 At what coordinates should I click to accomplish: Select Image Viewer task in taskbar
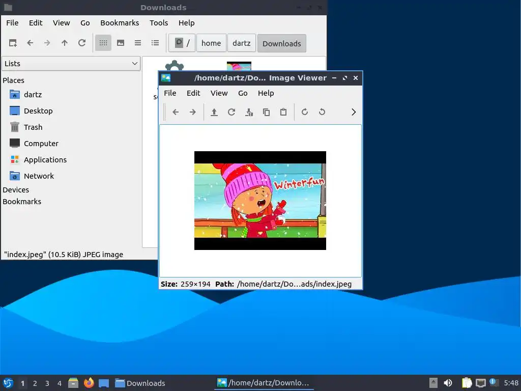tap(263, 383)
